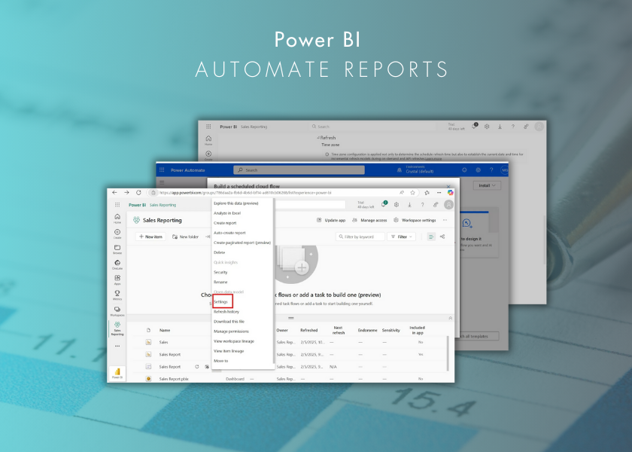632x452 pixels.
Task: Switch to lineage view icon
Action: pos(442,237)
